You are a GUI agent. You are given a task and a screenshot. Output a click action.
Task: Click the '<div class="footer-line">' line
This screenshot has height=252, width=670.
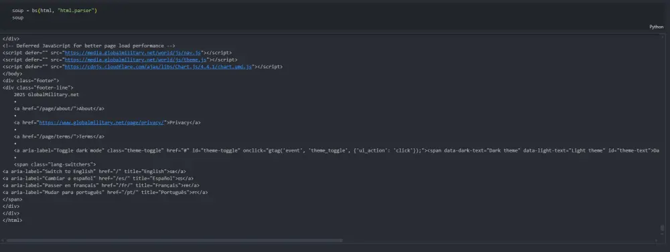pos(38,88)
